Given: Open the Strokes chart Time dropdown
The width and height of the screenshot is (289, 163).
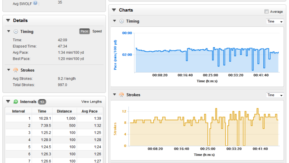Looking at the screenshot, I should (x=275, y=95).
